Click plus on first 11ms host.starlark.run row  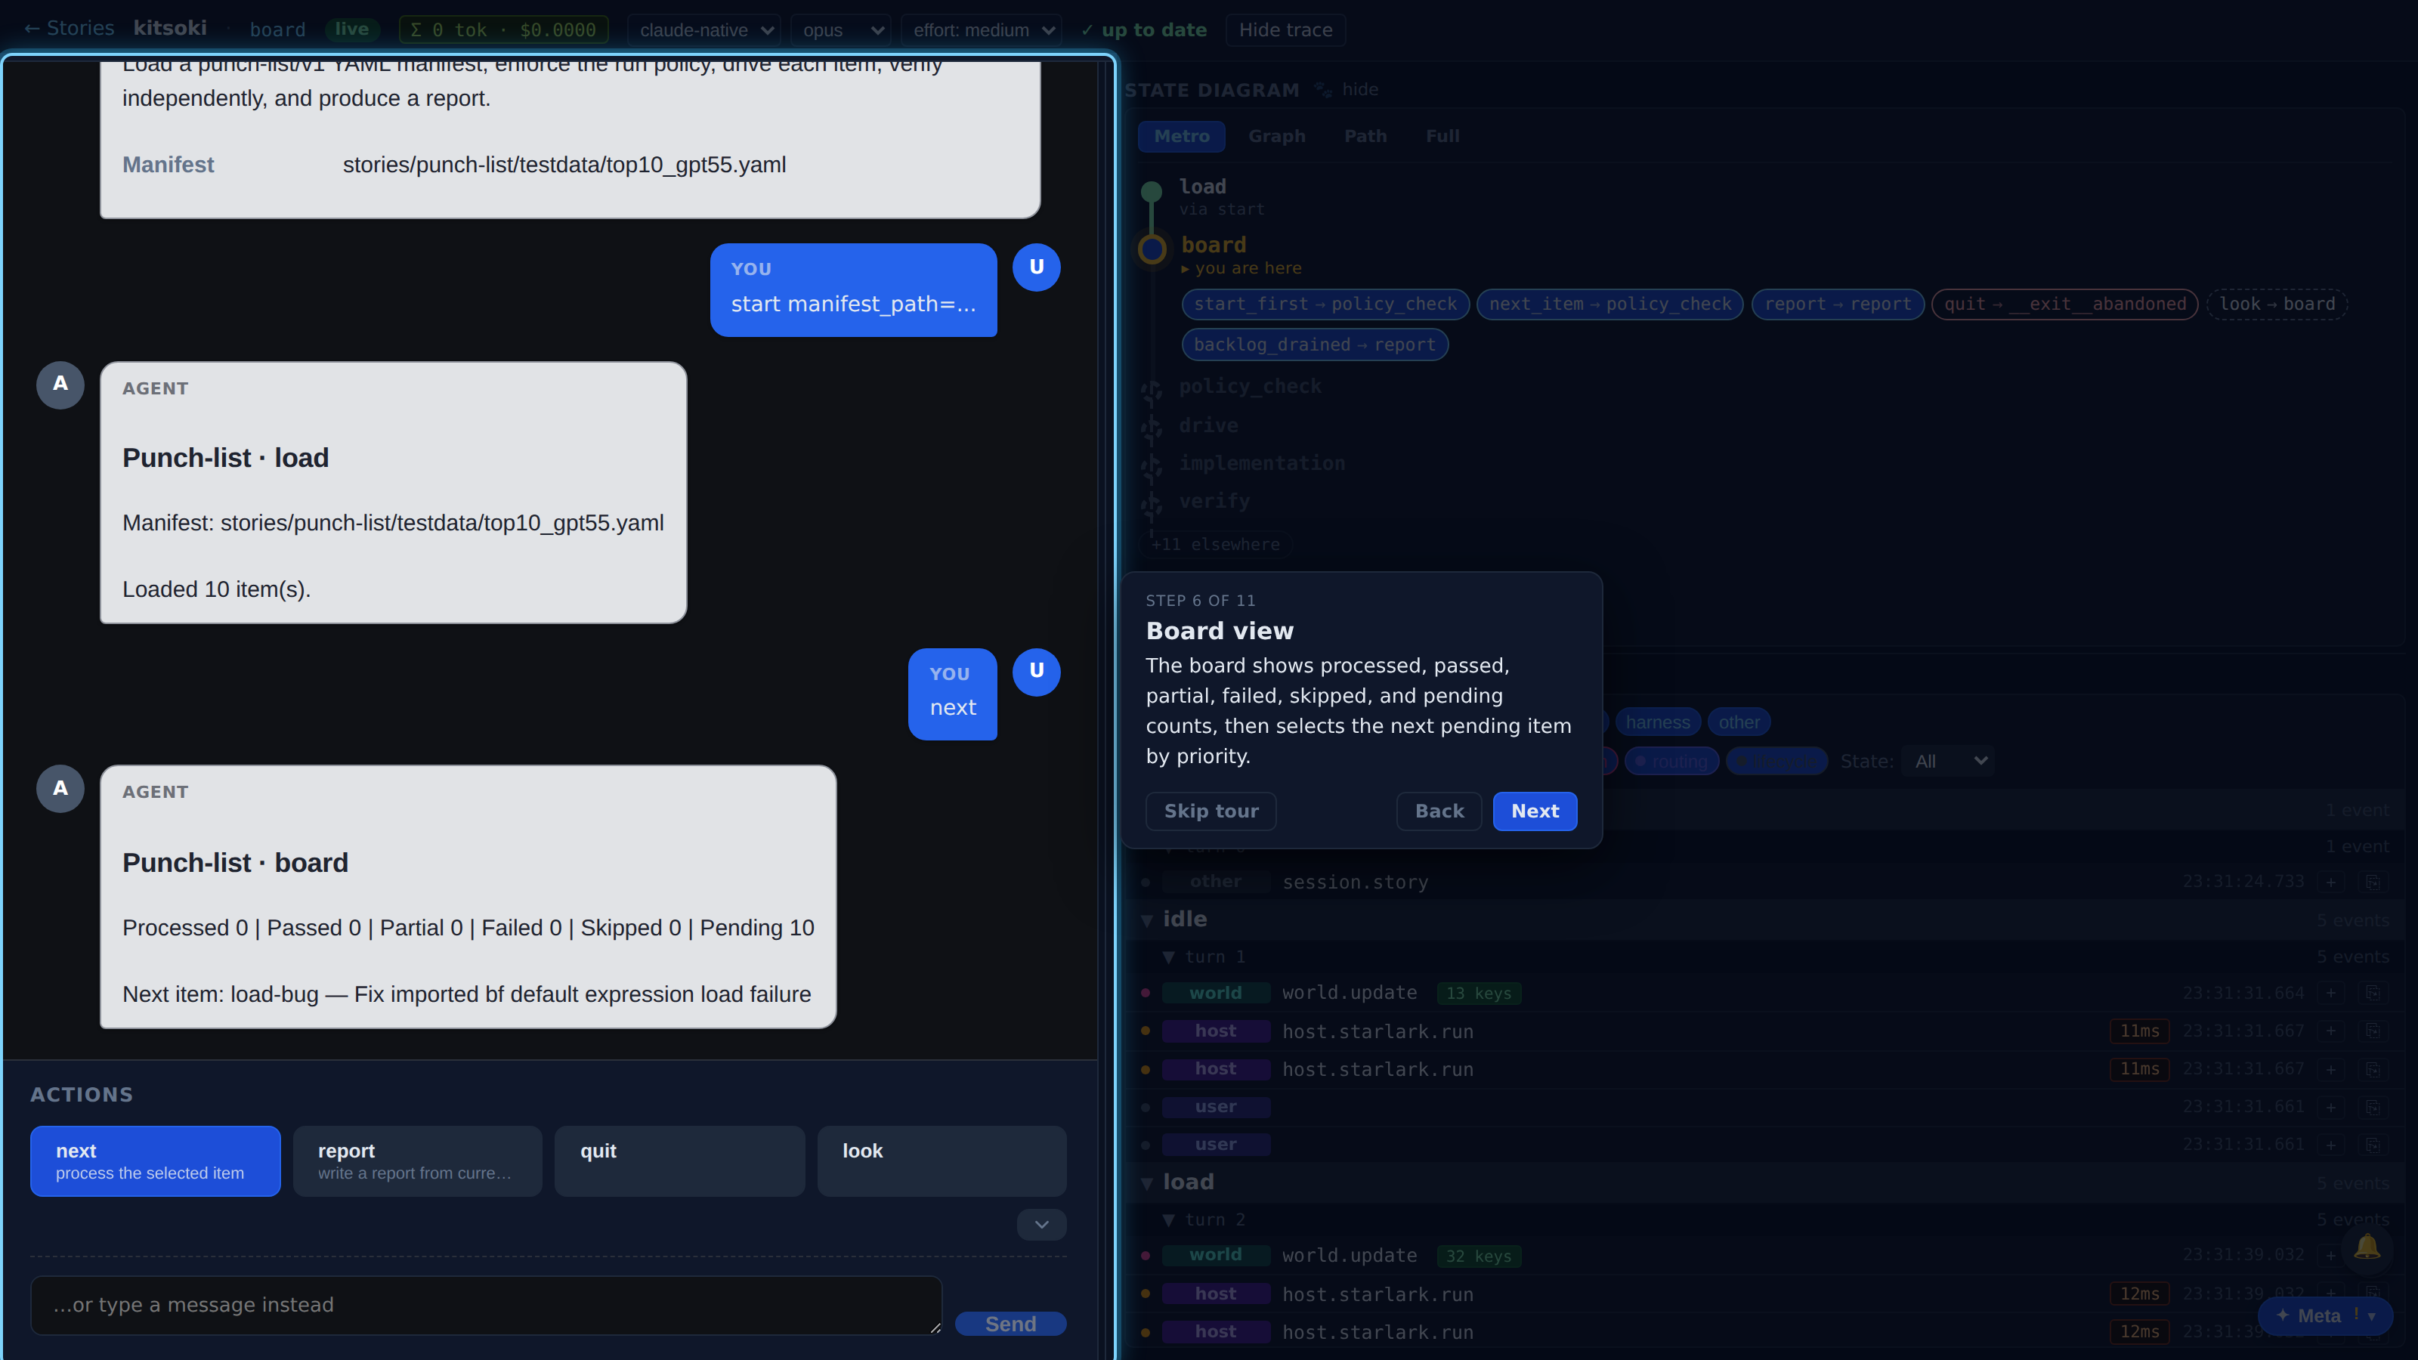click(2330, 1031)
